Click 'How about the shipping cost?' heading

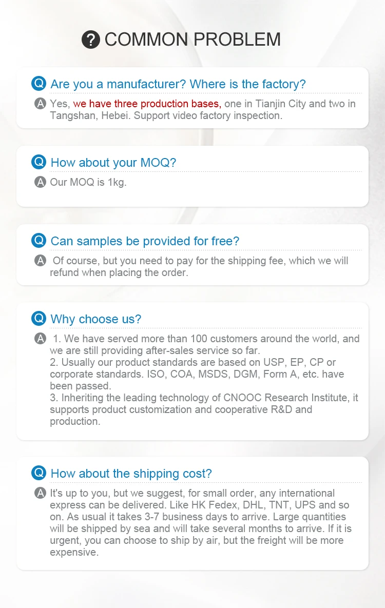point(131,474)
